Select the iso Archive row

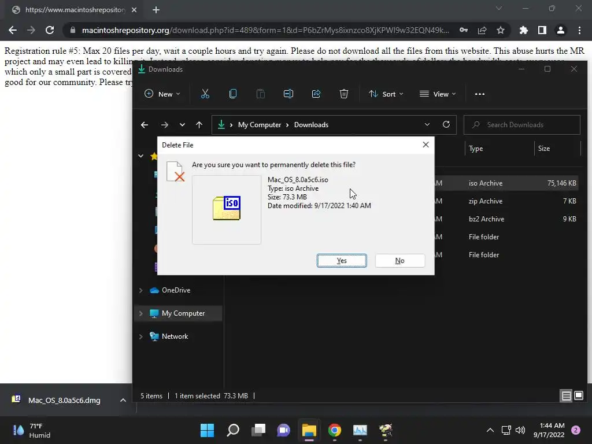click(507, 183)
